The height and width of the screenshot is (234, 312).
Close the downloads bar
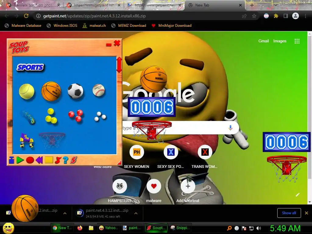pos(307,213)
